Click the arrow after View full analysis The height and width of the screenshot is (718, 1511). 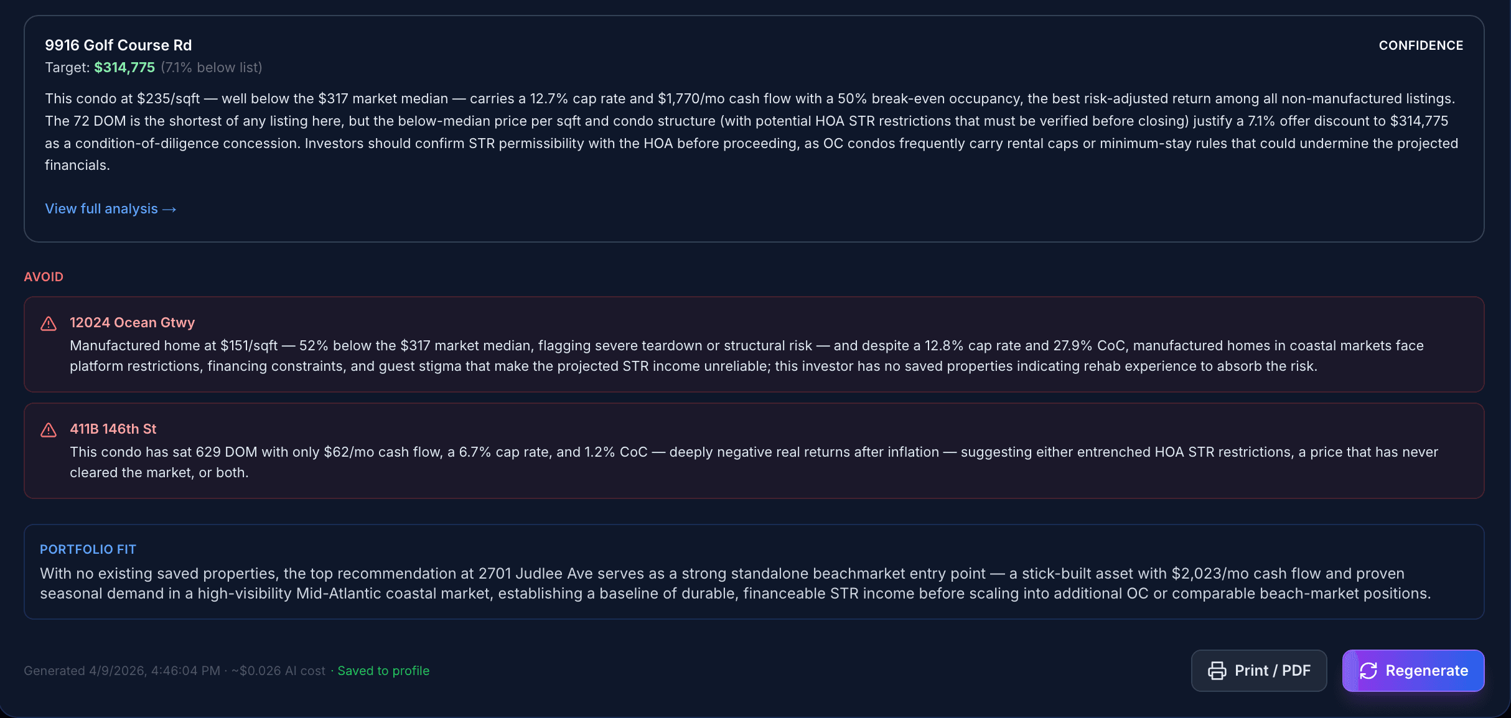169,210
